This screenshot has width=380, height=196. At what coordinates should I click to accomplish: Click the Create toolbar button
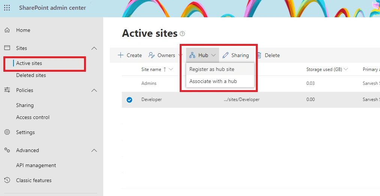pyautogui.click(x=130, y=55)
